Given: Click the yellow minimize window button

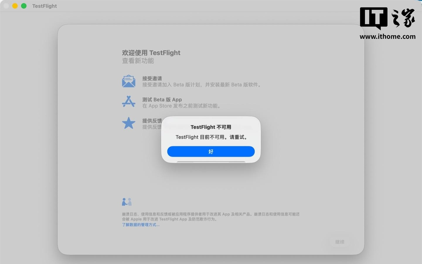Looking at the screenshot, I should point(15,6).
